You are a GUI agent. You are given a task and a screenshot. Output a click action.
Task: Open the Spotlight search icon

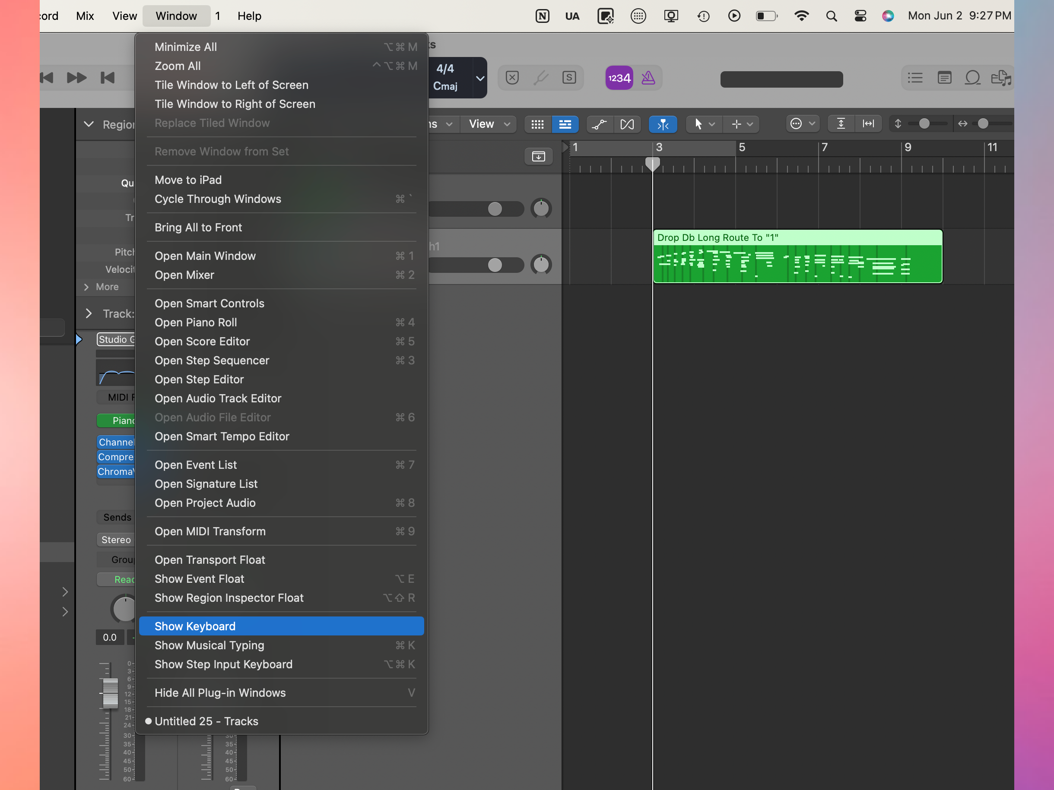point(831,16)
